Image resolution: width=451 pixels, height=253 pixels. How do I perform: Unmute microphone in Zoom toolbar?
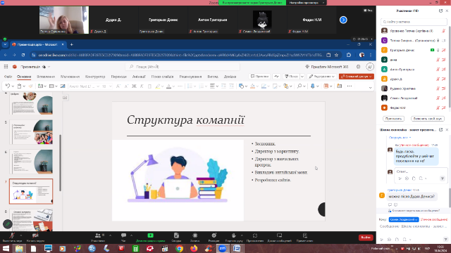click(x=12, y=237)
